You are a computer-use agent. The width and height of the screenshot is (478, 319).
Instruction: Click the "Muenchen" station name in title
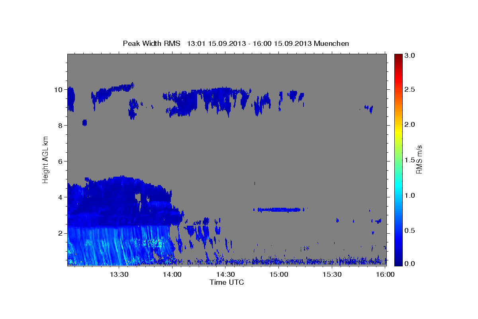click(x=331, y=43)
